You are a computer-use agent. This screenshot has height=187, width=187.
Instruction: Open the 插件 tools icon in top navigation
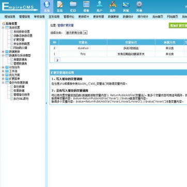tap(113, 5)
